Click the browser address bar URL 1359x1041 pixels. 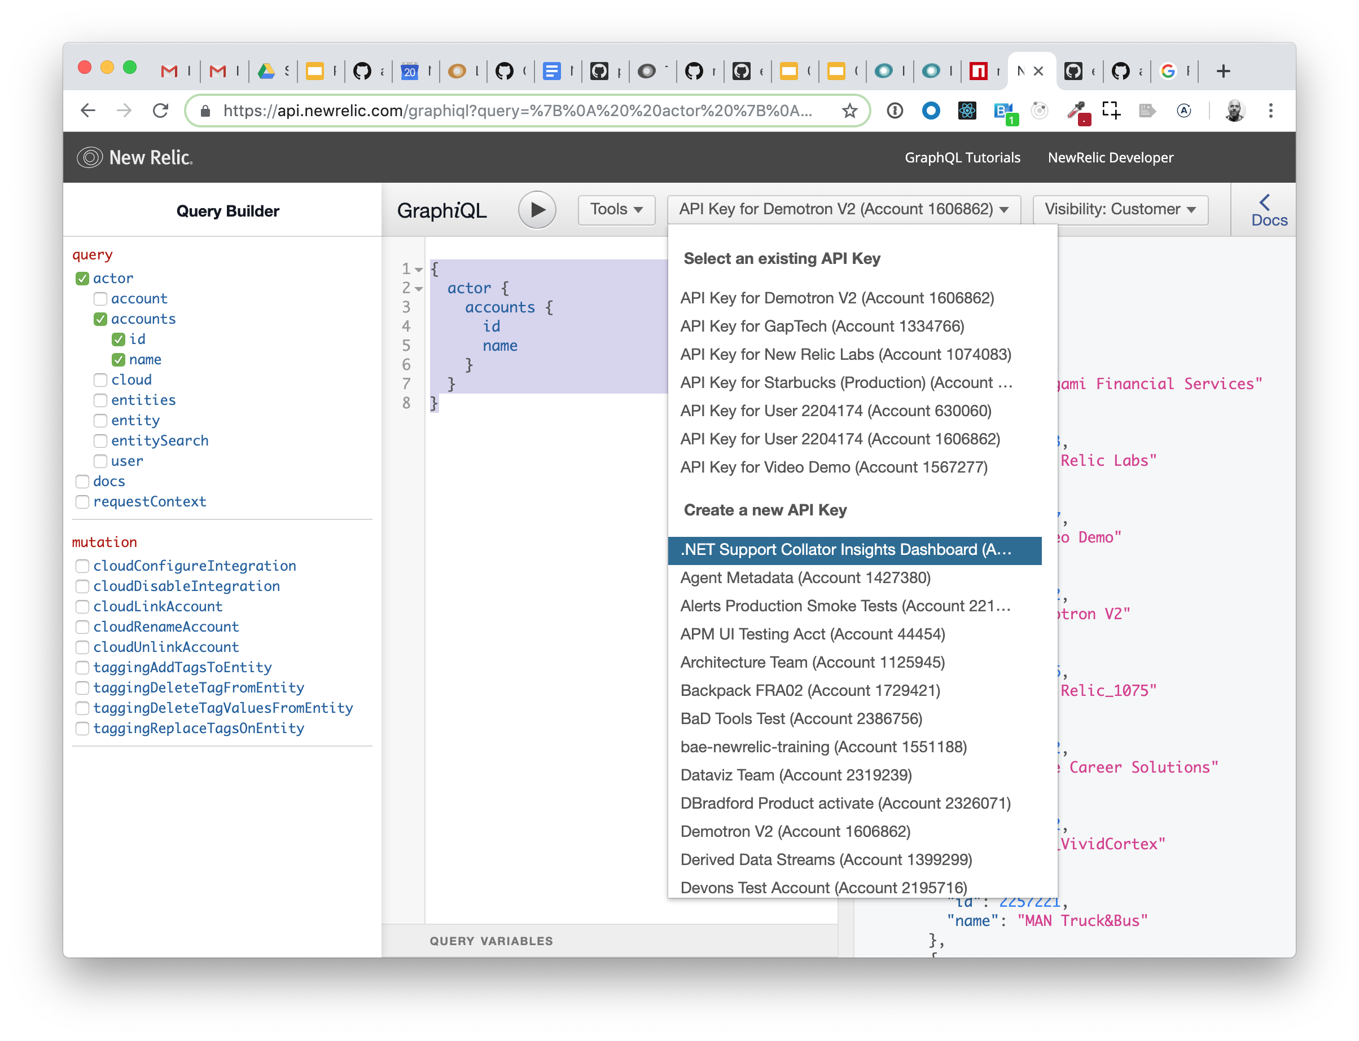coord(517,111)
